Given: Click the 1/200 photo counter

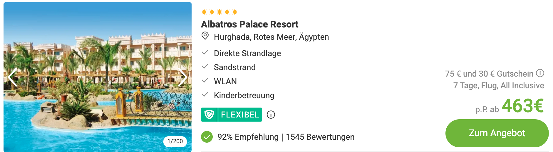Looking at the screenshot, I should tap(175, 141).
